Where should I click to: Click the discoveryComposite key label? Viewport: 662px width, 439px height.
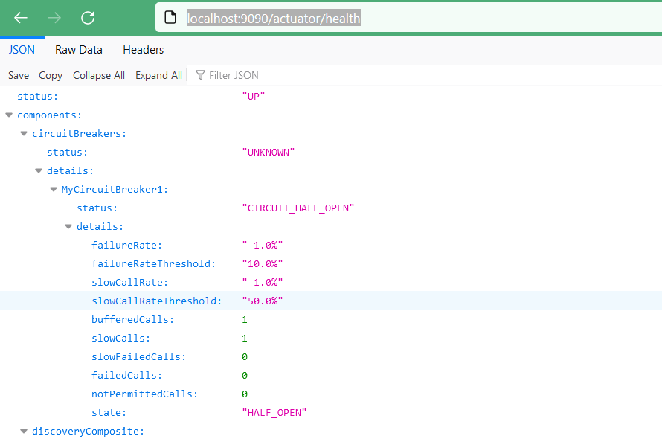tap(89, 431)
